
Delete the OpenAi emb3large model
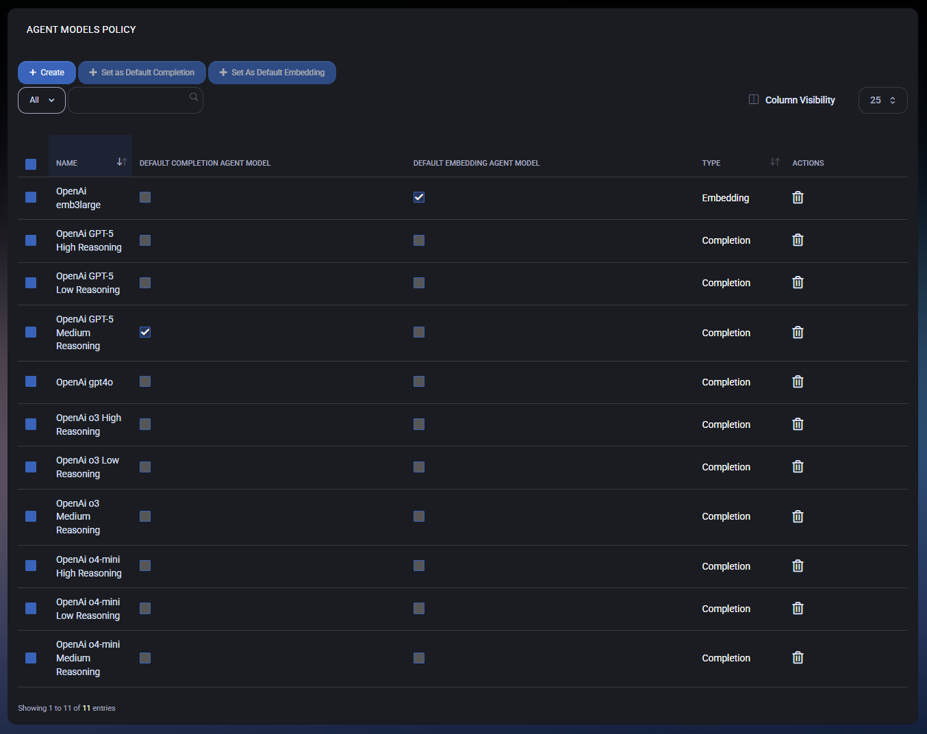(798, 198)
